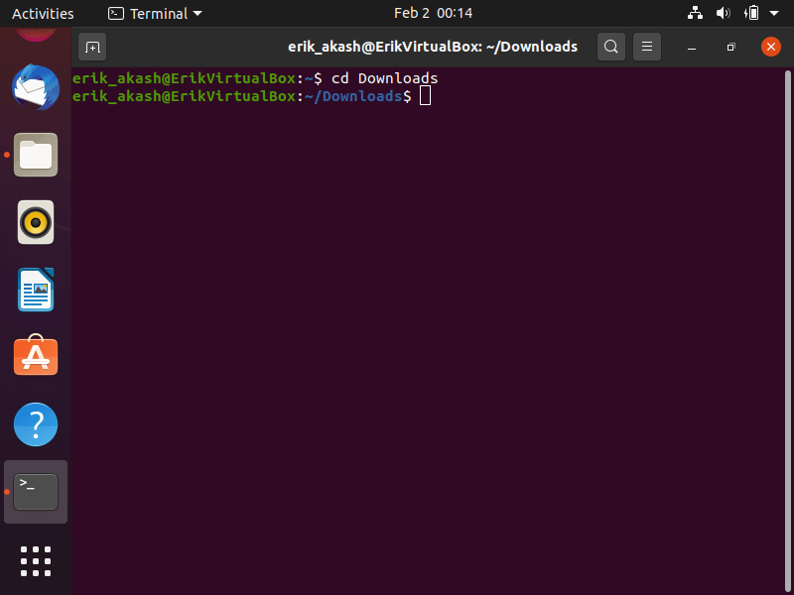794x595 pixels.
Task: Show Applications grid
Action: pyautogui.click(x=36, y=560)
